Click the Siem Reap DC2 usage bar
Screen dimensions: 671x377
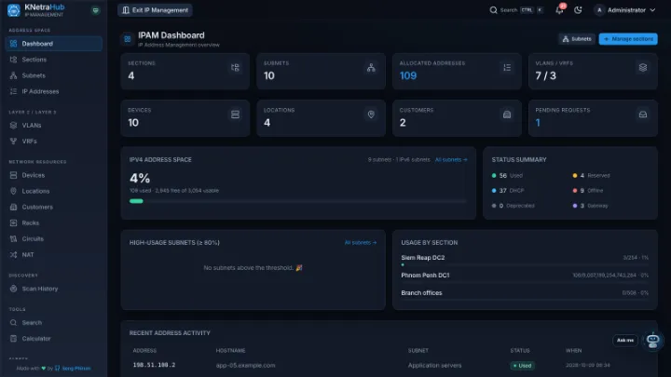(x=525, y=265)
